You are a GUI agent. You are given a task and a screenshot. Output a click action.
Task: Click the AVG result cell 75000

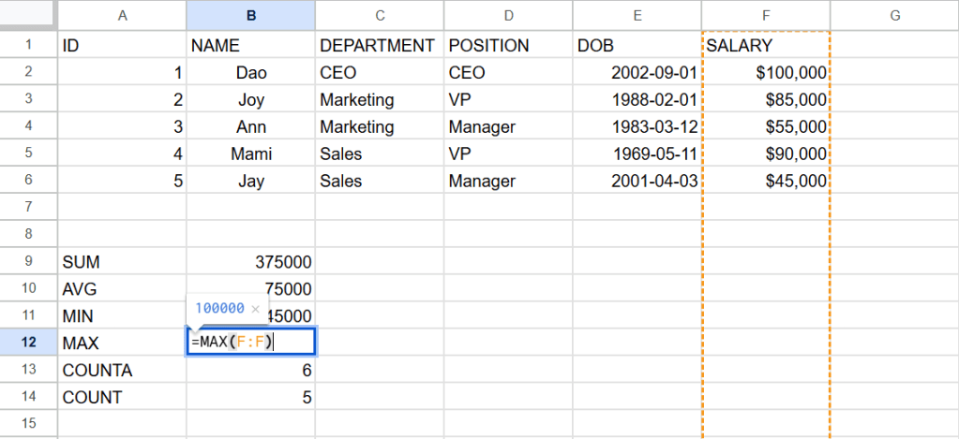click(x=250, y=289)
